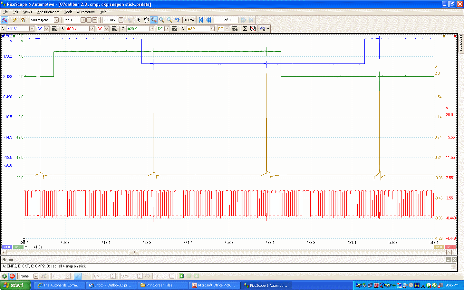Open the Measurements menu
The height and width of the screenshot is (290, 464).
pyautogui.click(x=48, y=12)
